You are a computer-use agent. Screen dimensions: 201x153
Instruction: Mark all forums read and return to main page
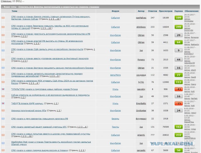[59, 7]
